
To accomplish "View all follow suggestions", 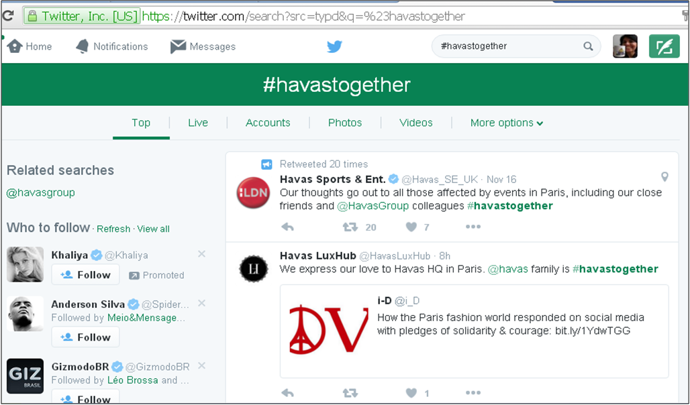I will pyautogui.click(x=153, y=229).
